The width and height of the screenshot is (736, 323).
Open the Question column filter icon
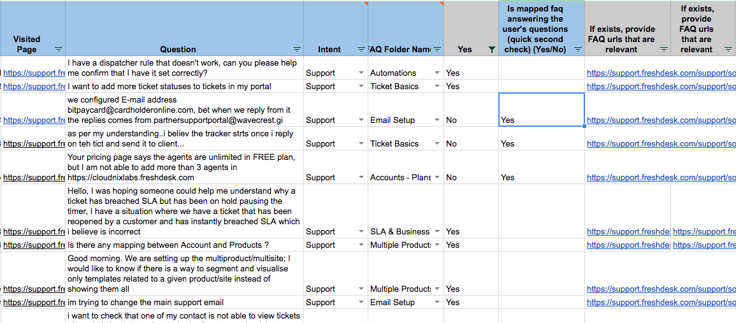tap(297, 50)
